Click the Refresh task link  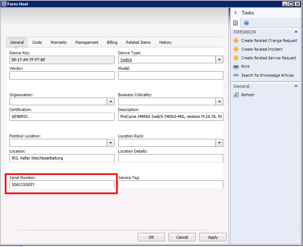point(248,95)
